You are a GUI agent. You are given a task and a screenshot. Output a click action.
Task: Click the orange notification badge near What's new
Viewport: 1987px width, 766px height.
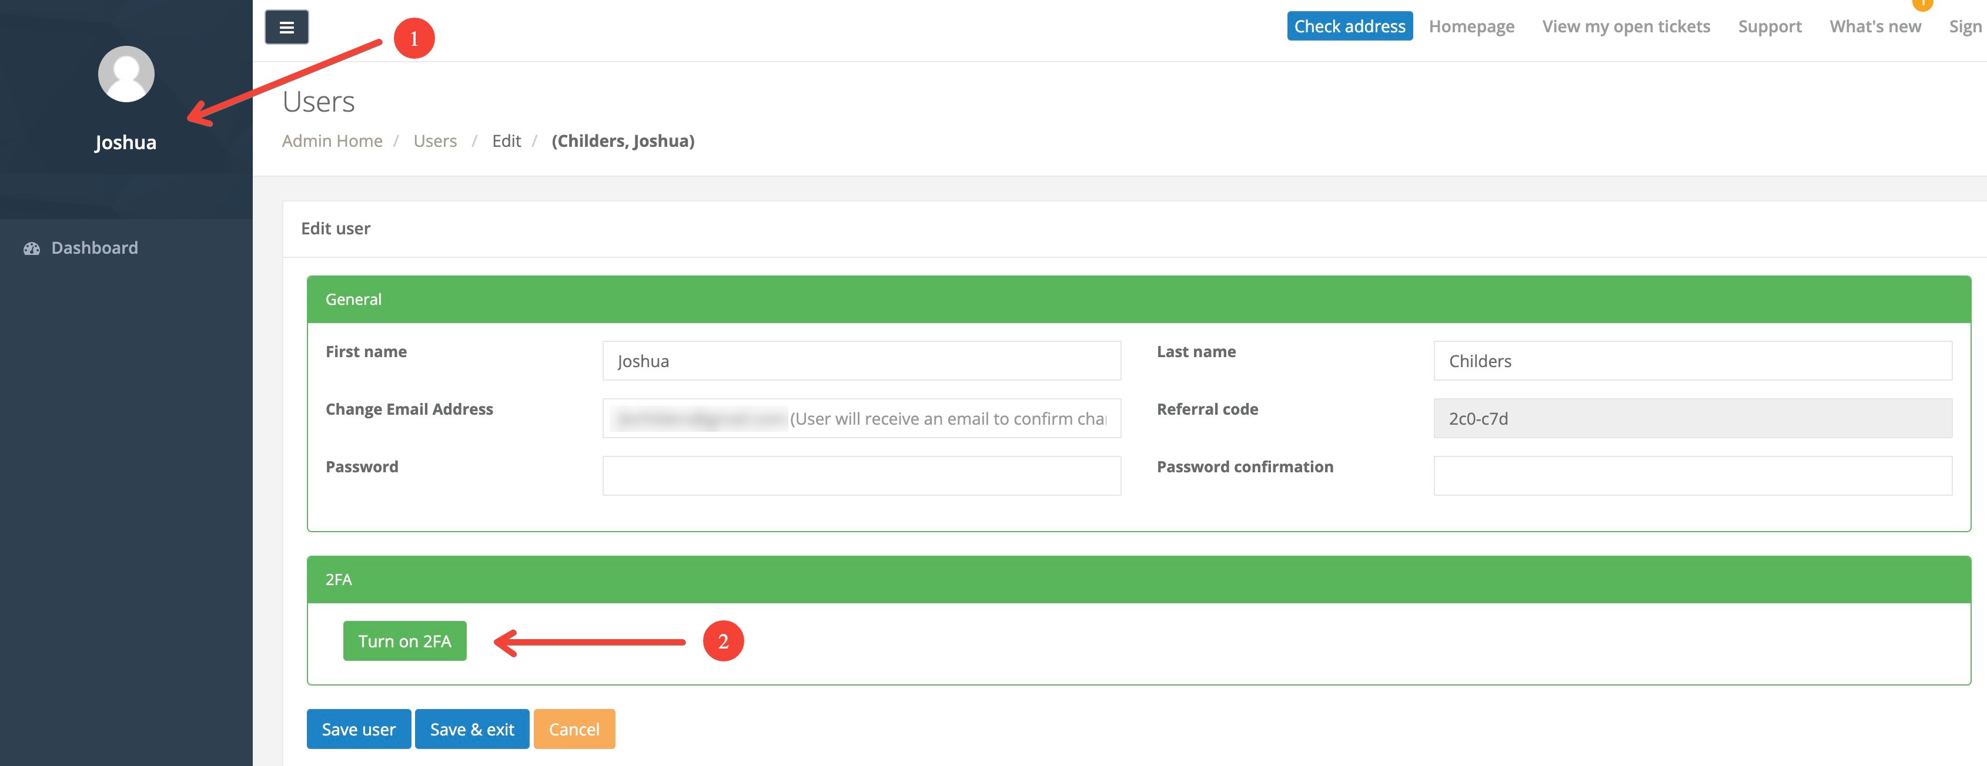1922,4
